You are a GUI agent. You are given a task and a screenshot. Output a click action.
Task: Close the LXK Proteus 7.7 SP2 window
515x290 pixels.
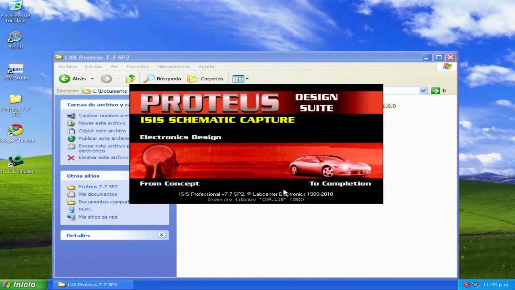(451, 57)
